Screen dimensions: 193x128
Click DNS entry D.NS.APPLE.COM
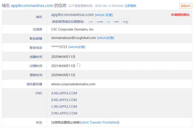[x=64, y=113]
